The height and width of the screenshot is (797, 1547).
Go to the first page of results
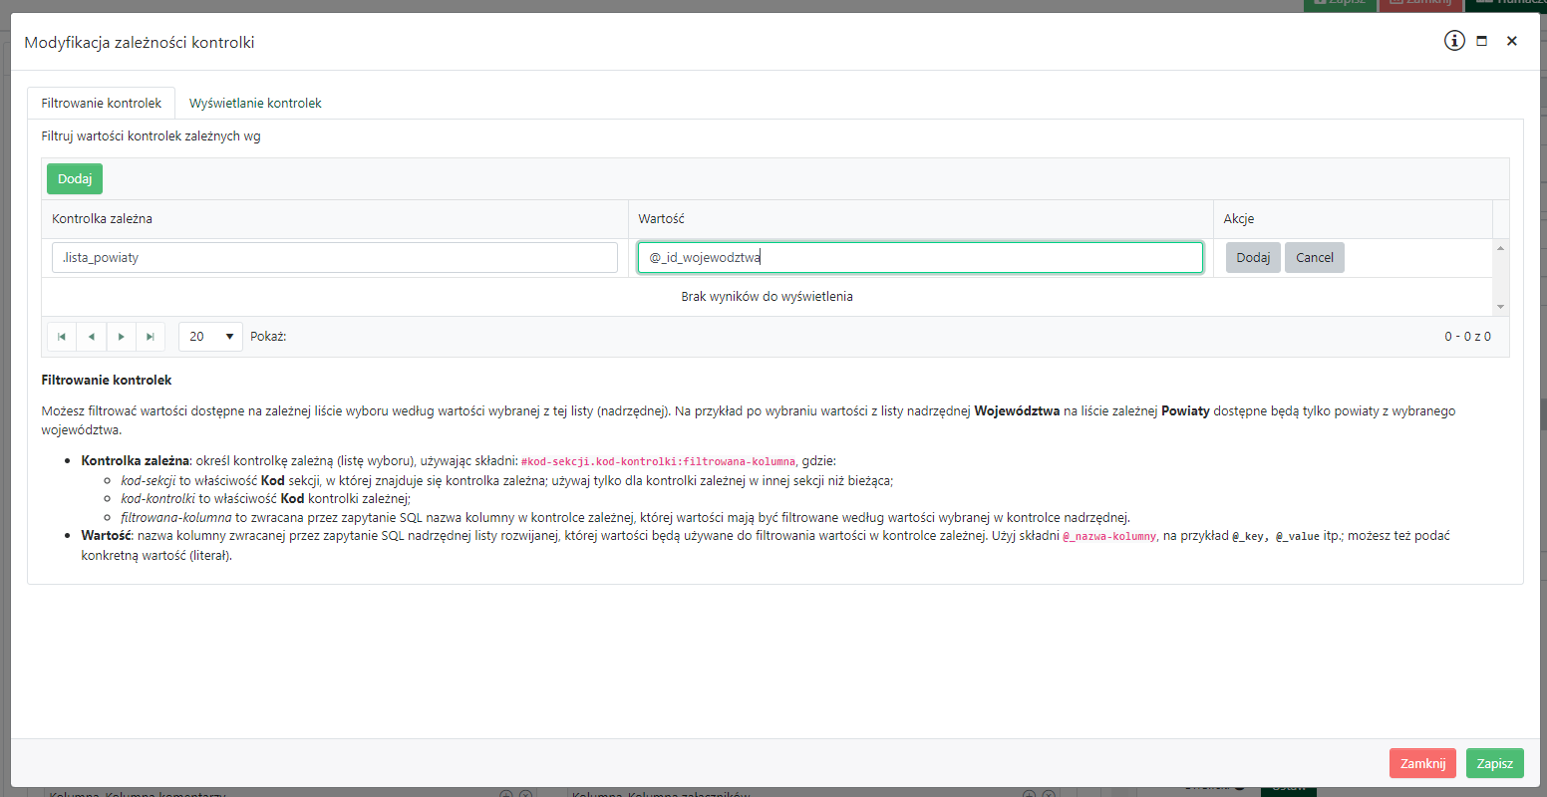click(62, 337)
